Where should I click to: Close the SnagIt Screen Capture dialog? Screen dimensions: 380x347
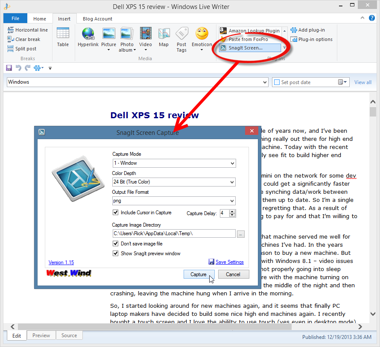(x=252, y=131)
